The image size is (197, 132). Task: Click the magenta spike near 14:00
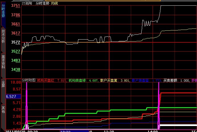pos(159,106)
